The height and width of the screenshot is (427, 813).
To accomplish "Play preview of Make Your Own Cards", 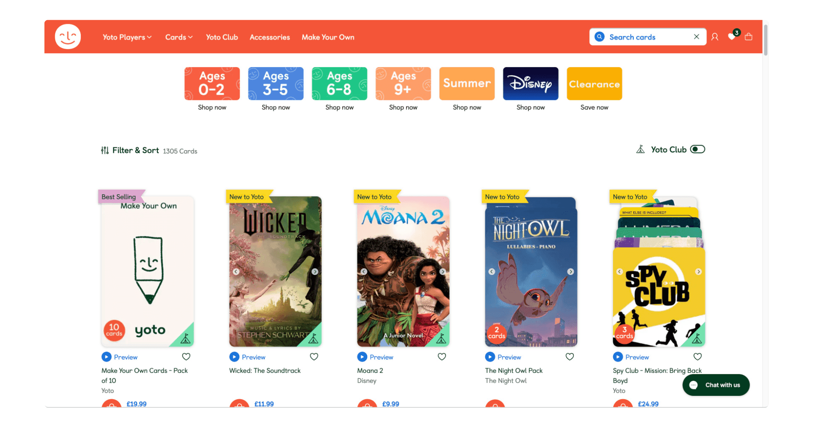I will tap(119, 357).
